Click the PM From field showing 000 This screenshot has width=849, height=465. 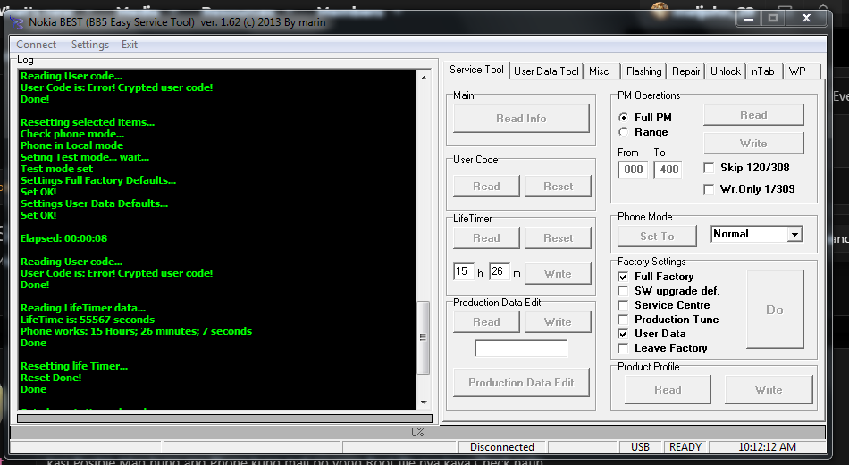pos(633,170)
